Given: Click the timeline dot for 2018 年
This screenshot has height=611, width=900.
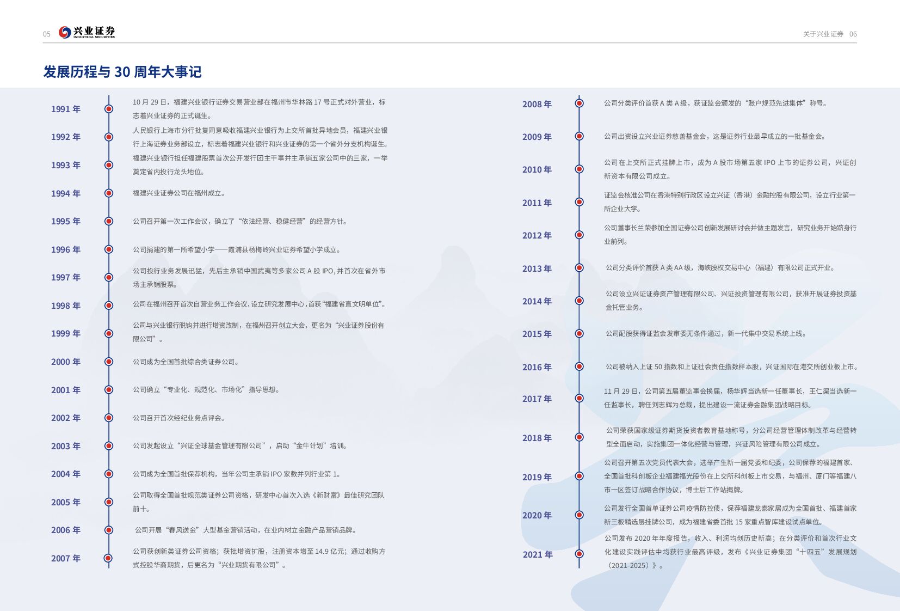Looking at the screenshot, I should pos(580,437).
